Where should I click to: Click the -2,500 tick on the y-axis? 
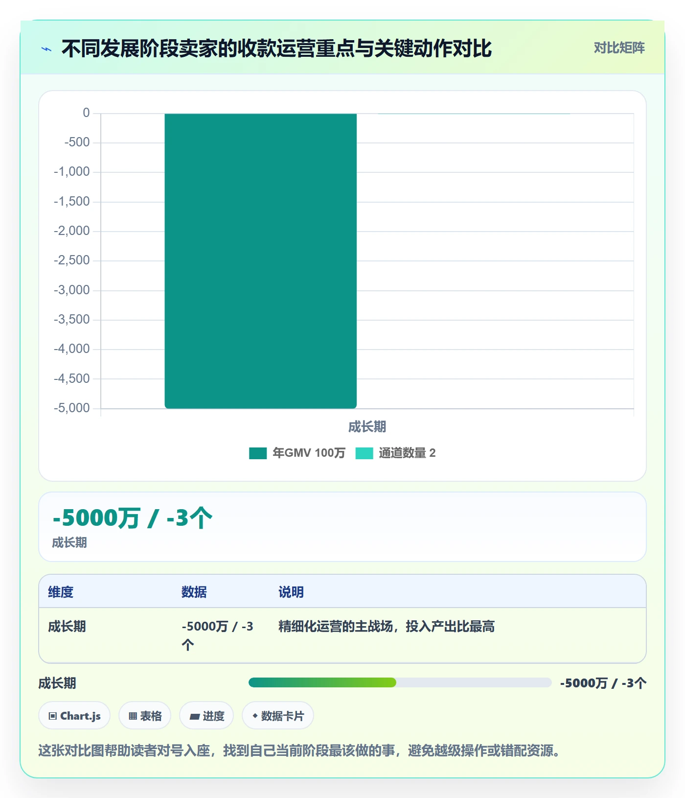tap(72, 260)
